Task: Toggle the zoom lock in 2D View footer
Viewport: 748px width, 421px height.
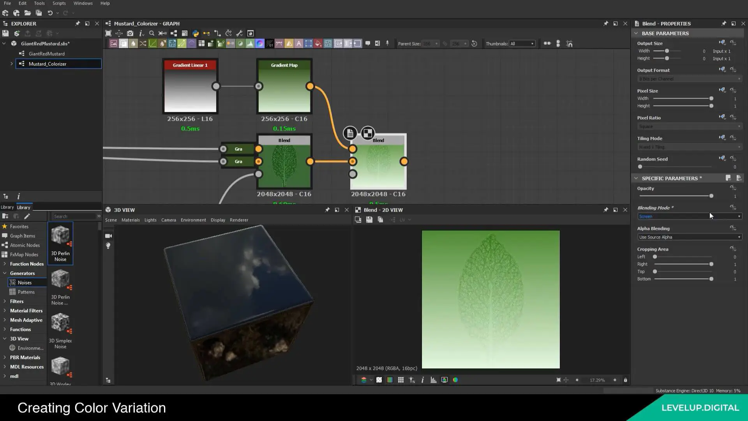Action: pos(625,380)
